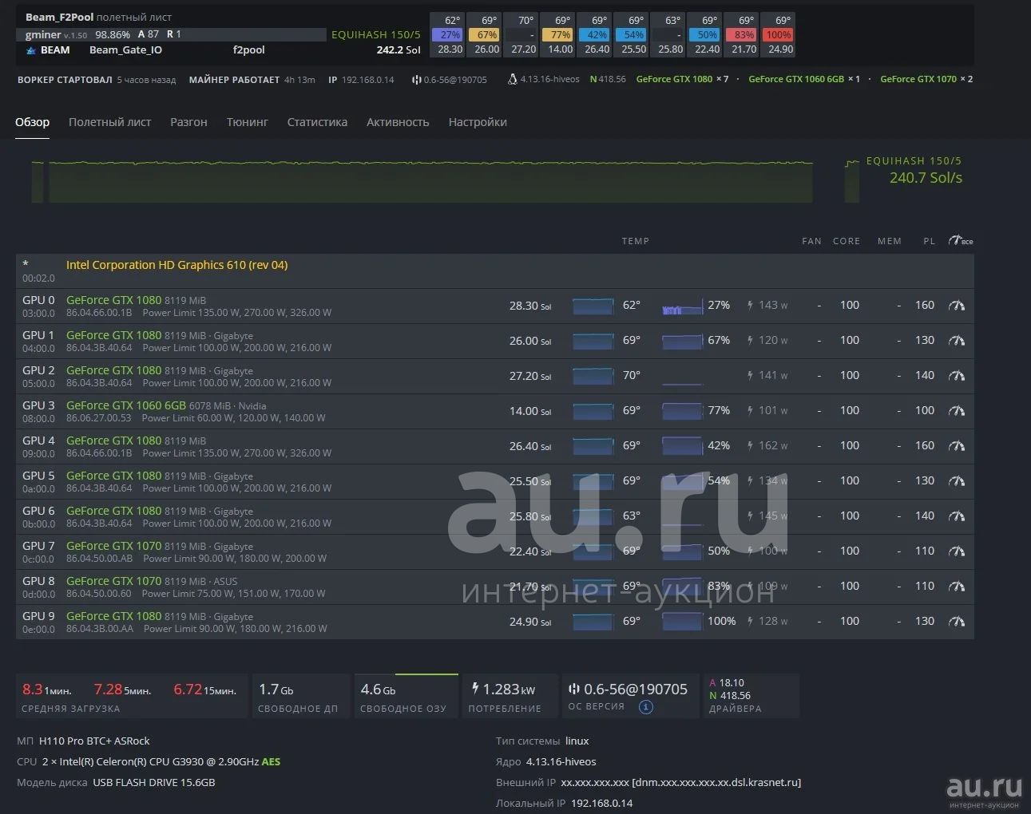Click GPU 7 GeForce GTX 1070 Gigabyte name
Image resolution: width=1031 pixels, height=814 pixels.
coord(113,546)
